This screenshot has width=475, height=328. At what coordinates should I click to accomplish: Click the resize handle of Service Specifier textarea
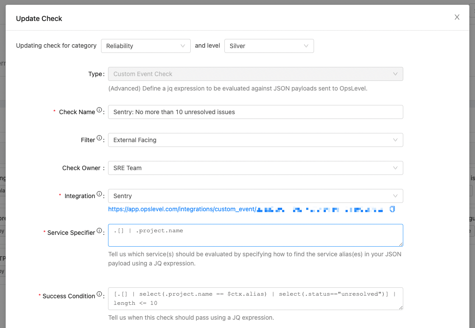point(401,244)
